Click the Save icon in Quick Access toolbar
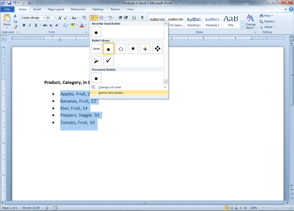Screen dimensions: 294x211 pyautogui.click(x=9, y=3)
